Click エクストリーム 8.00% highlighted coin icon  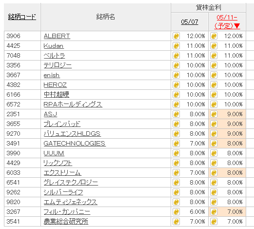coord(214,173)
